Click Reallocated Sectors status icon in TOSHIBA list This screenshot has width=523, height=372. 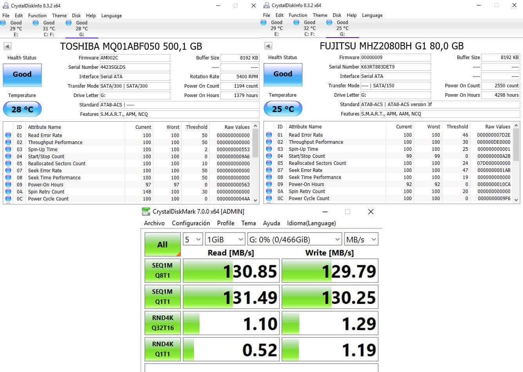click(8, 164)
